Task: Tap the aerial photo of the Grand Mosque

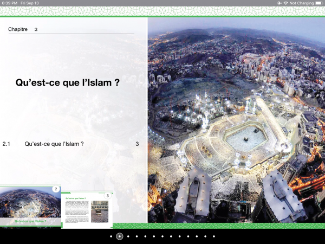Action: pyautogui.click(x=236, y=119)
